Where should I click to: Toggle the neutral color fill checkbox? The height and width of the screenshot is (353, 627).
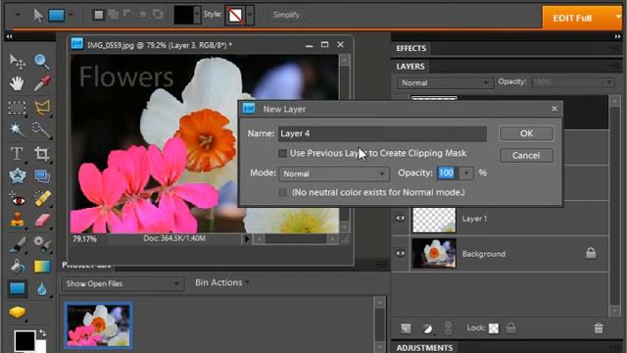click(283, 192)
